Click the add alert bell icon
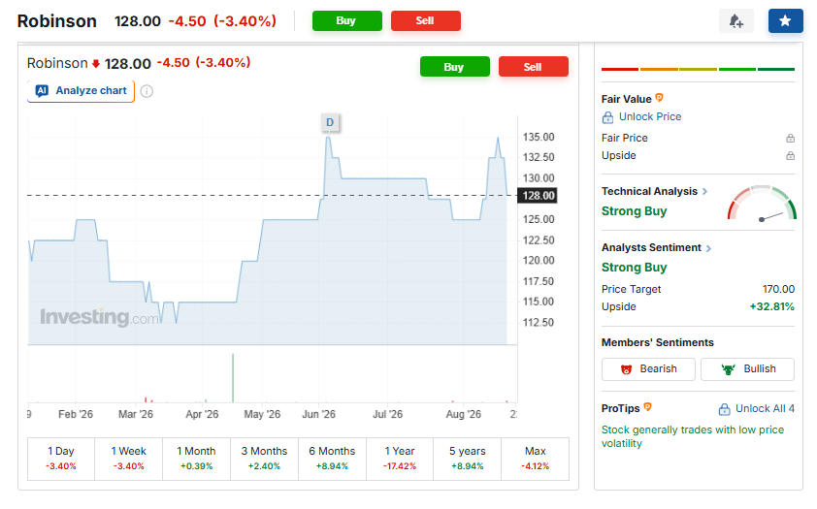The image size is (817, 509). (x=735, y=20)
